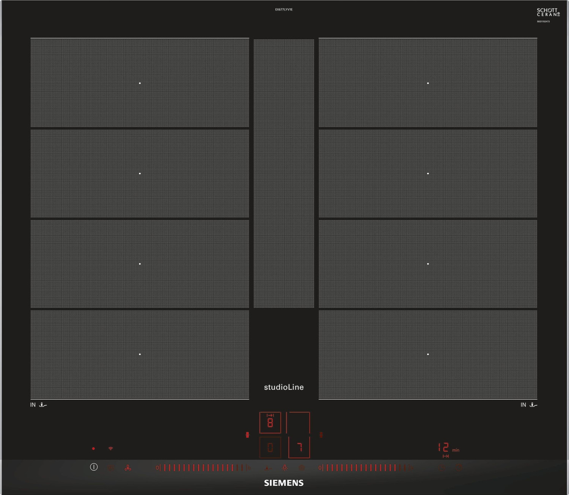Tap the dim icon right of light bulb

coord(302,468)
